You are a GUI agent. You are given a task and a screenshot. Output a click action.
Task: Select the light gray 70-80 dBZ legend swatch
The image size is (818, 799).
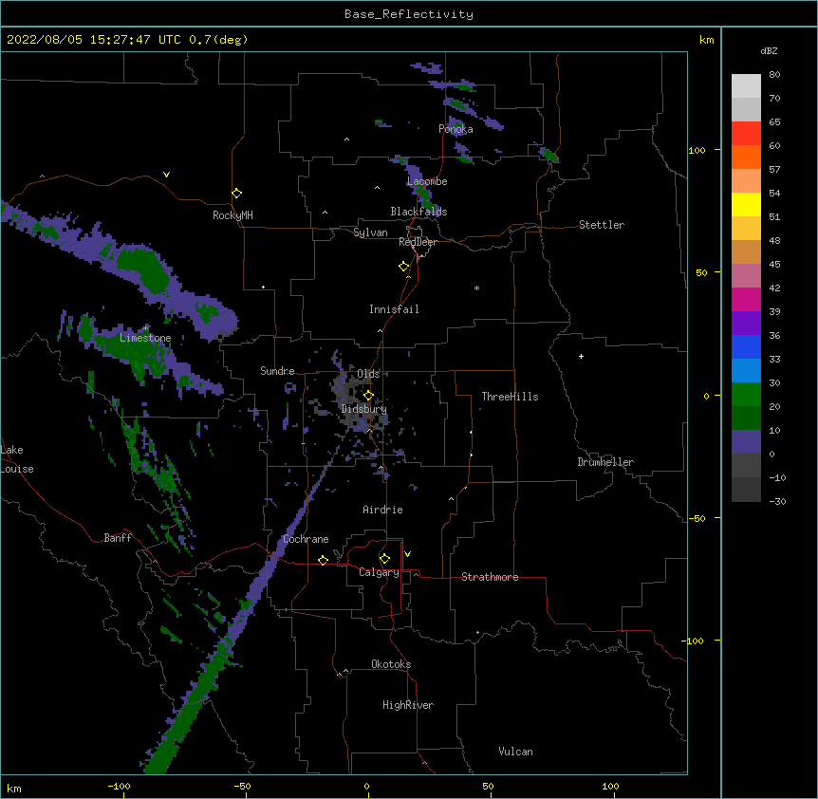tap(746, 86)
